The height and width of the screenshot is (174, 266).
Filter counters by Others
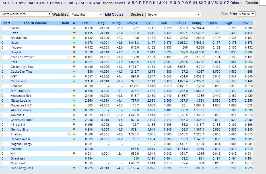236,3
